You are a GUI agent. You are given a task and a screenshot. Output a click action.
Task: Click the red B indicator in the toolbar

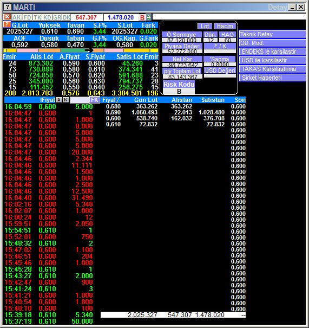pyautogui.click(x=142, y=17)
